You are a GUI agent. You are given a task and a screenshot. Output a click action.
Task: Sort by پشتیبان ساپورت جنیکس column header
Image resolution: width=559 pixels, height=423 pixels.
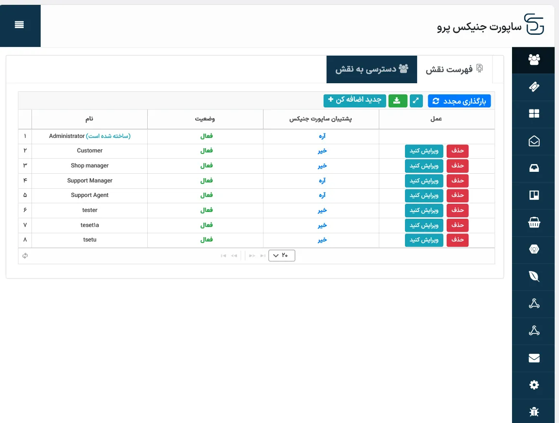tap(321, 119)
